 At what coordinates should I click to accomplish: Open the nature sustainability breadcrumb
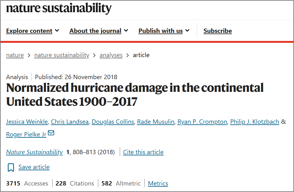pos(62,55)
